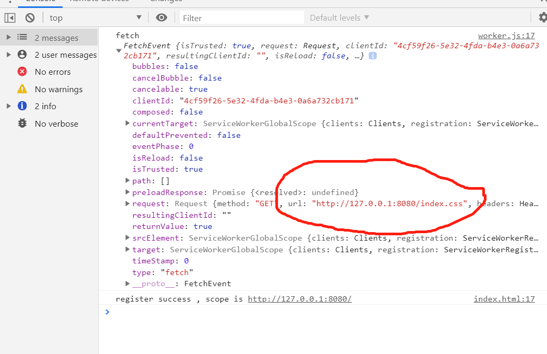Select the No verbose bug icon

[22, 123]
